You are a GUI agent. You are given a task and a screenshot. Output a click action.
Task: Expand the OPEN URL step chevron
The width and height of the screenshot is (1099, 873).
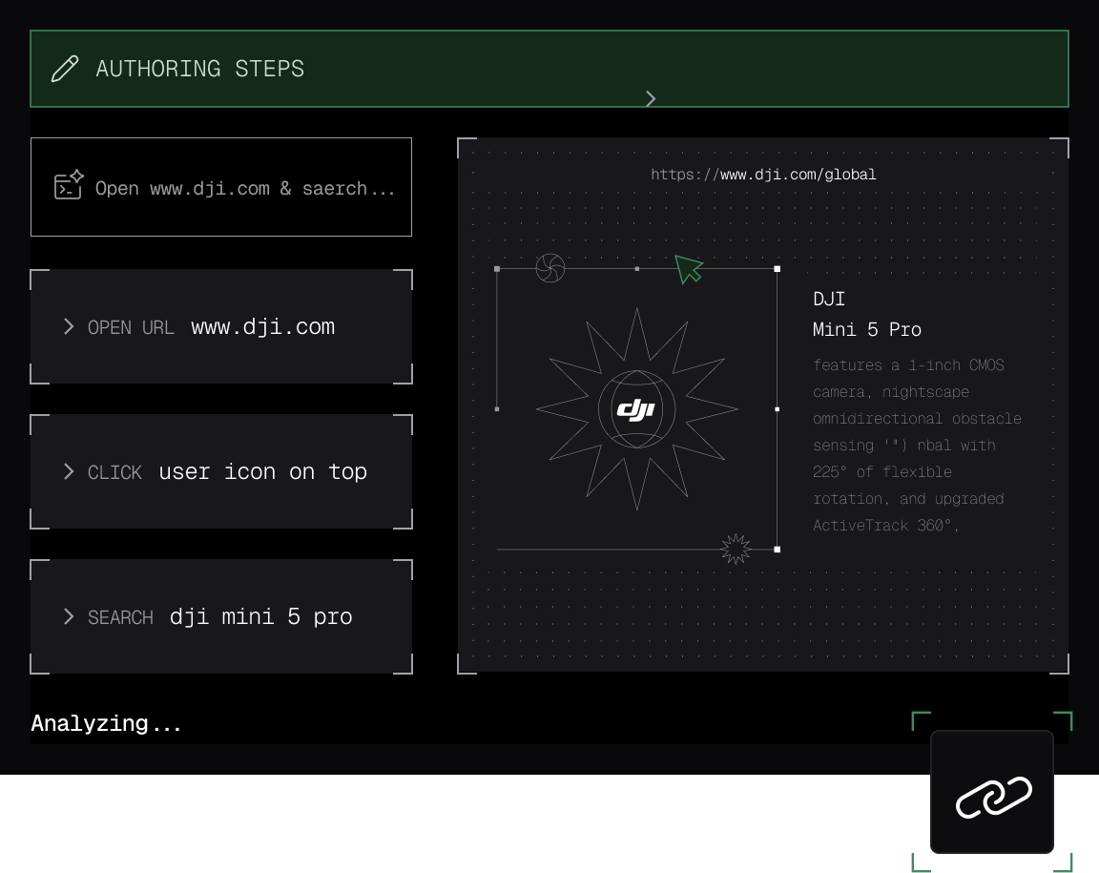click(x=69, y=326)
